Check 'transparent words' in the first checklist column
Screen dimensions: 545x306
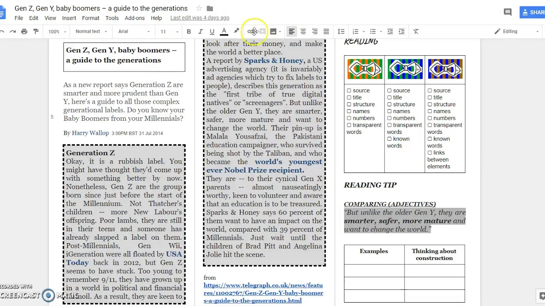tap(349, 125)
